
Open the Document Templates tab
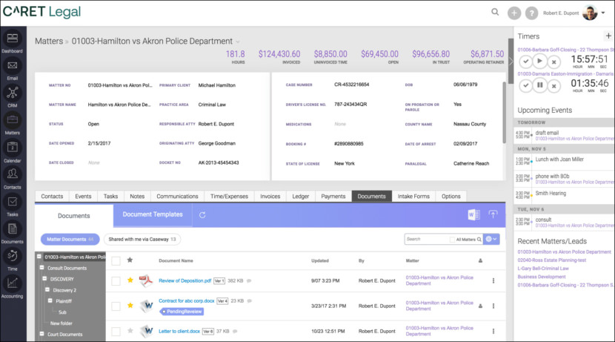(x=153, y=214)
